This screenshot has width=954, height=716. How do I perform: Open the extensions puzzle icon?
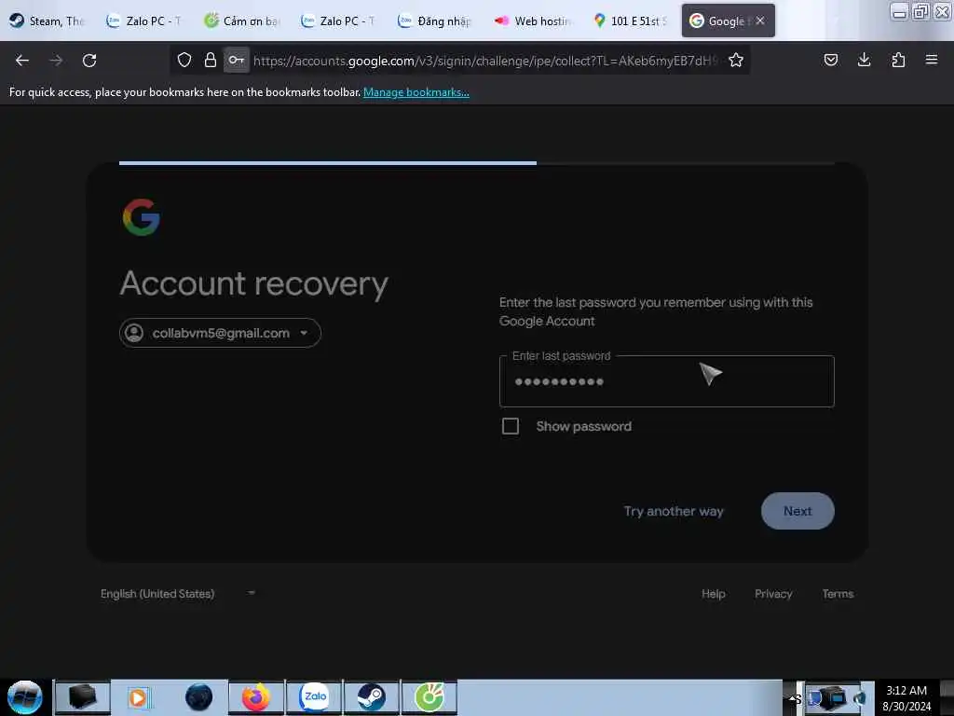[x=898, y=60]
